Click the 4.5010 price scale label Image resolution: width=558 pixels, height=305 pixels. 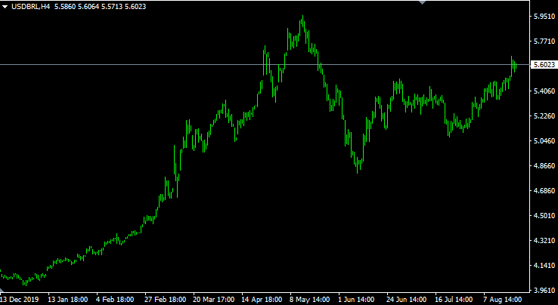click(x=544, y=215)
